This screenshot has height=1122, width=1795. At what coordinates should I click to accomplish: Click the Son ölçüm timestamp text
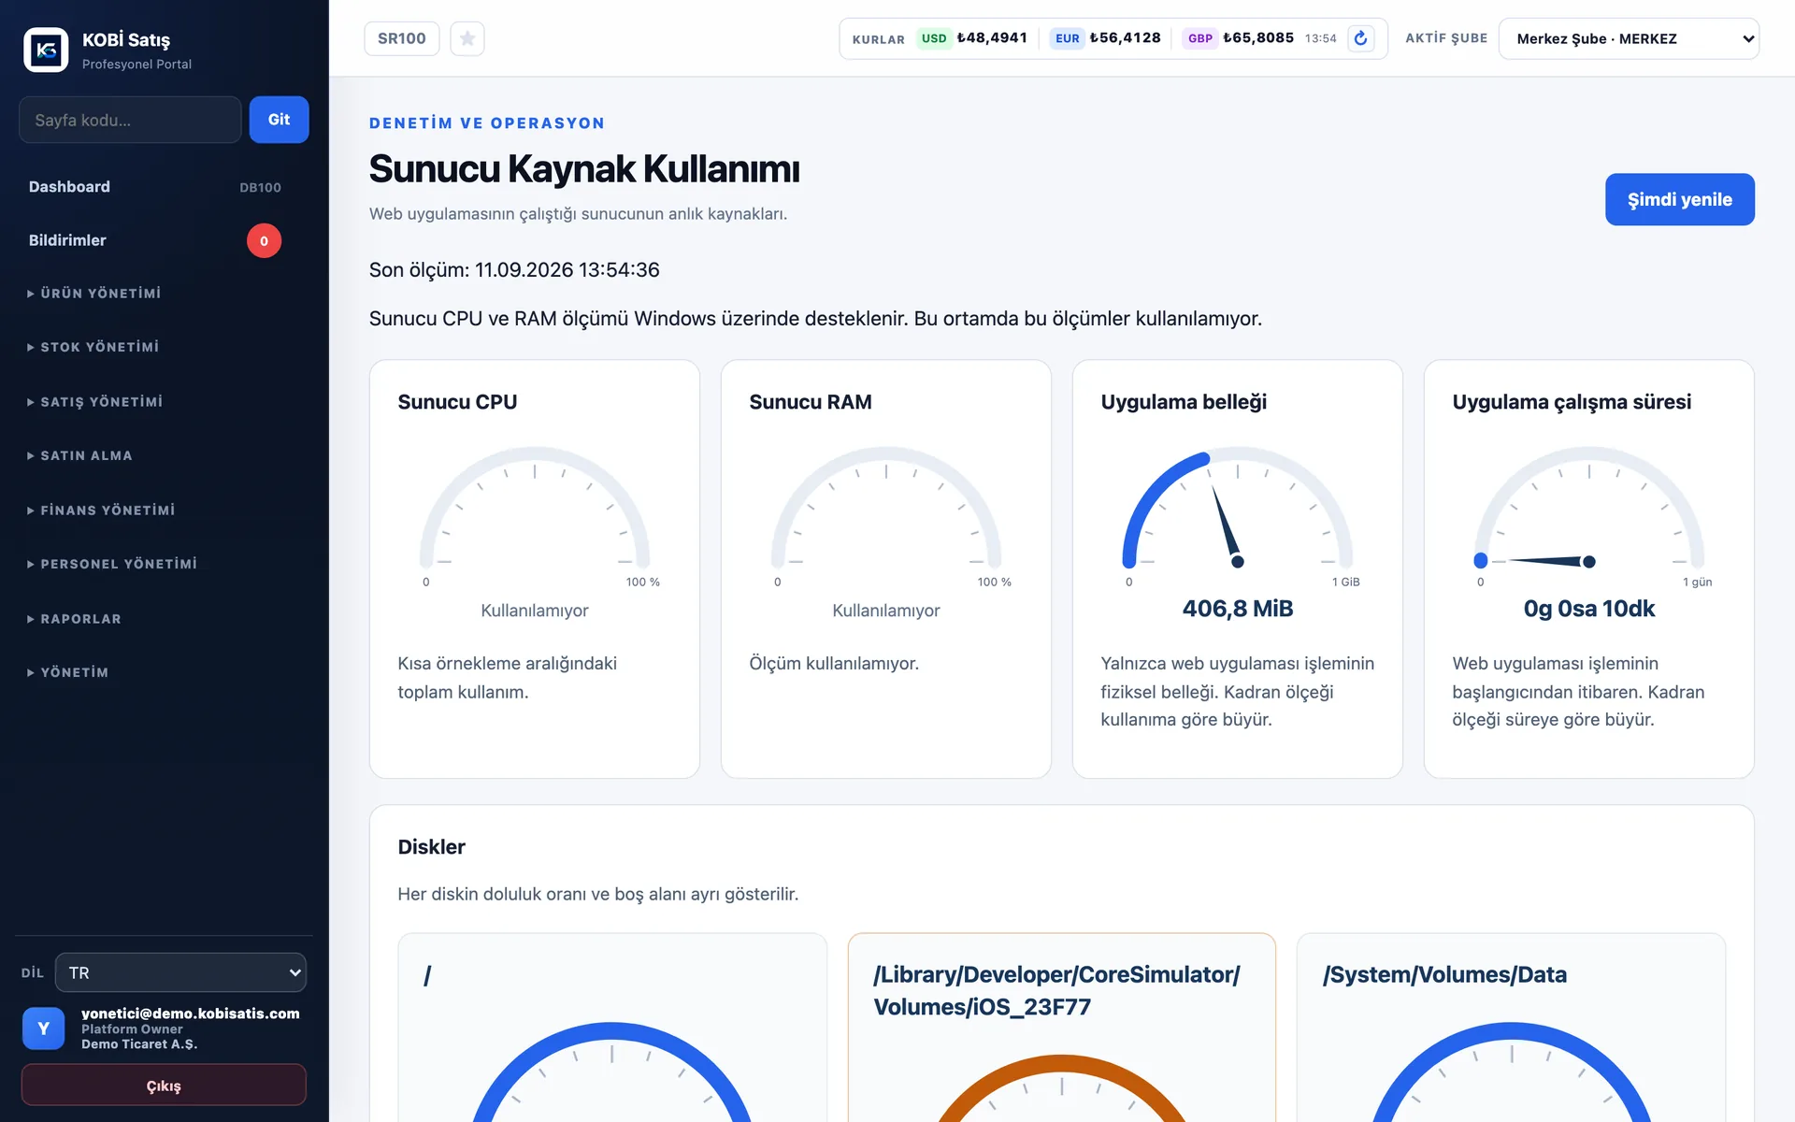pos(514,270)
